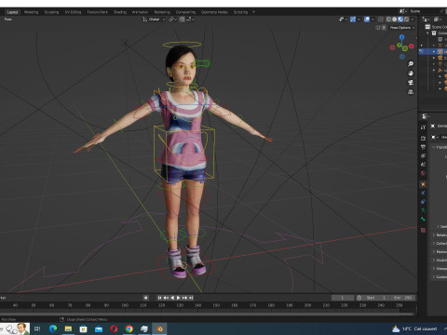Open viewport shading options dropdown arrow
447x335 pixels.
tap(413, 20)
